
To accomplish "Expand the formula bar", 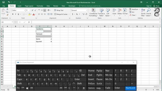I will click(x=160, y=22).
